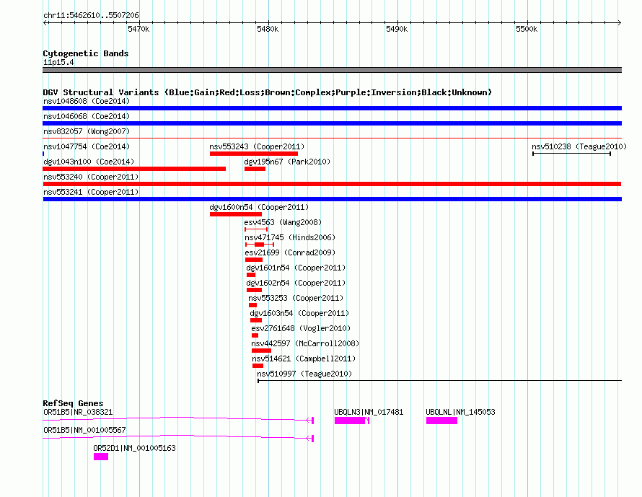Click the nsv1048608 (Coe2014) blue gain bar
Screen dimensions: 642x497
point(332,108)
